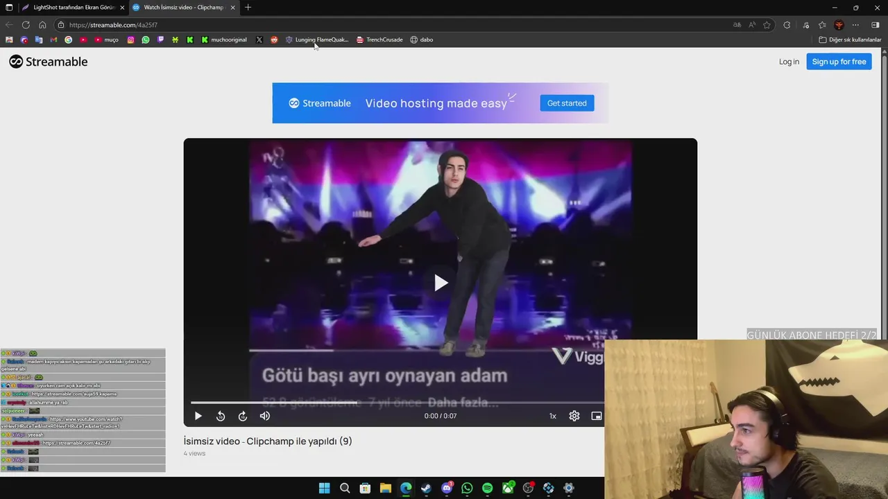Open the Twitch bookmark
Image resolution: width=888 pixels, height=499 pixels.
[x=160, y=40]
